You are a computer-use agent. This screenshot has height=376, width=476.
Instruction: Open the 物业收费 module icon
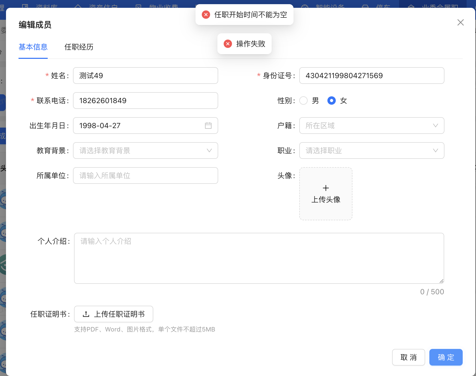pyautogui.click(x=139, y=6)
